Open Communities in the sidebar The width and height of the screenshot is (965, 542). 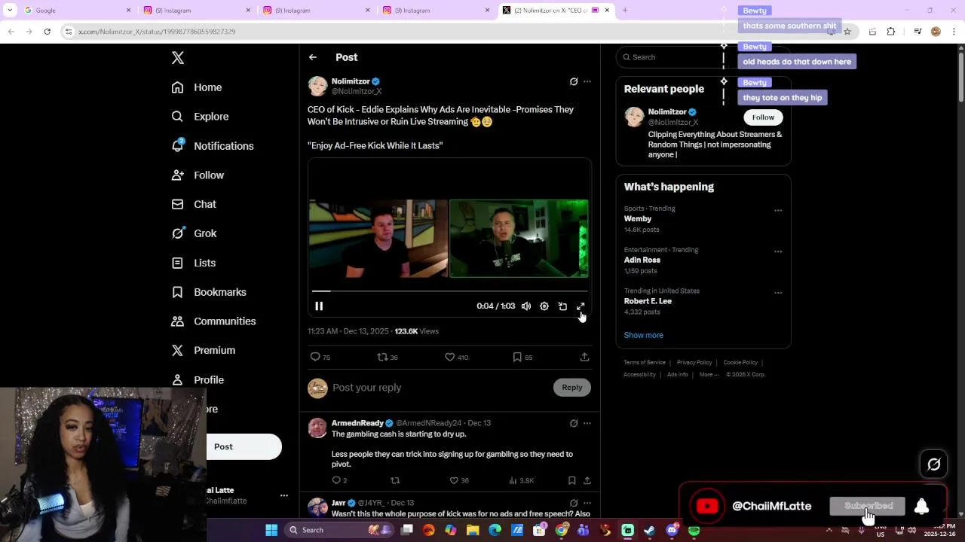coord(213,321)
